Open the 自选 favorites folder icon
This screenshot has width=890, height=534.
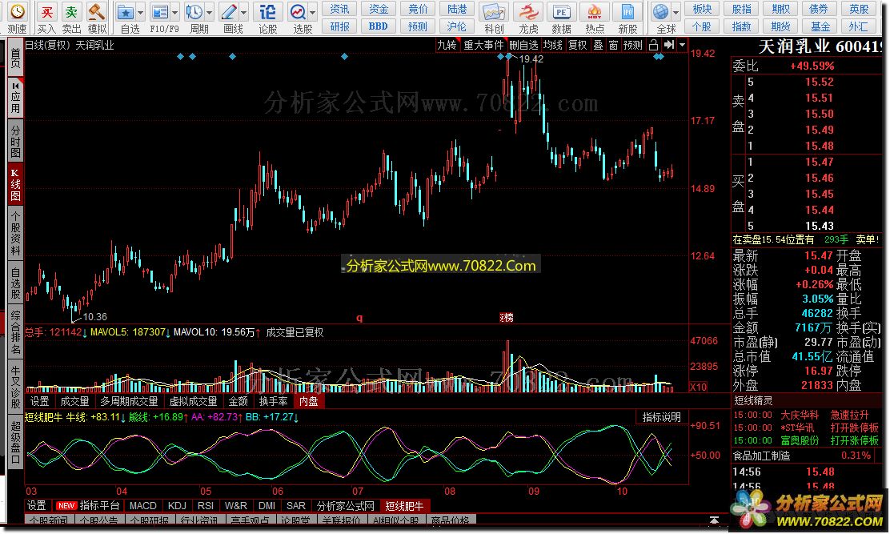[125, 11]
